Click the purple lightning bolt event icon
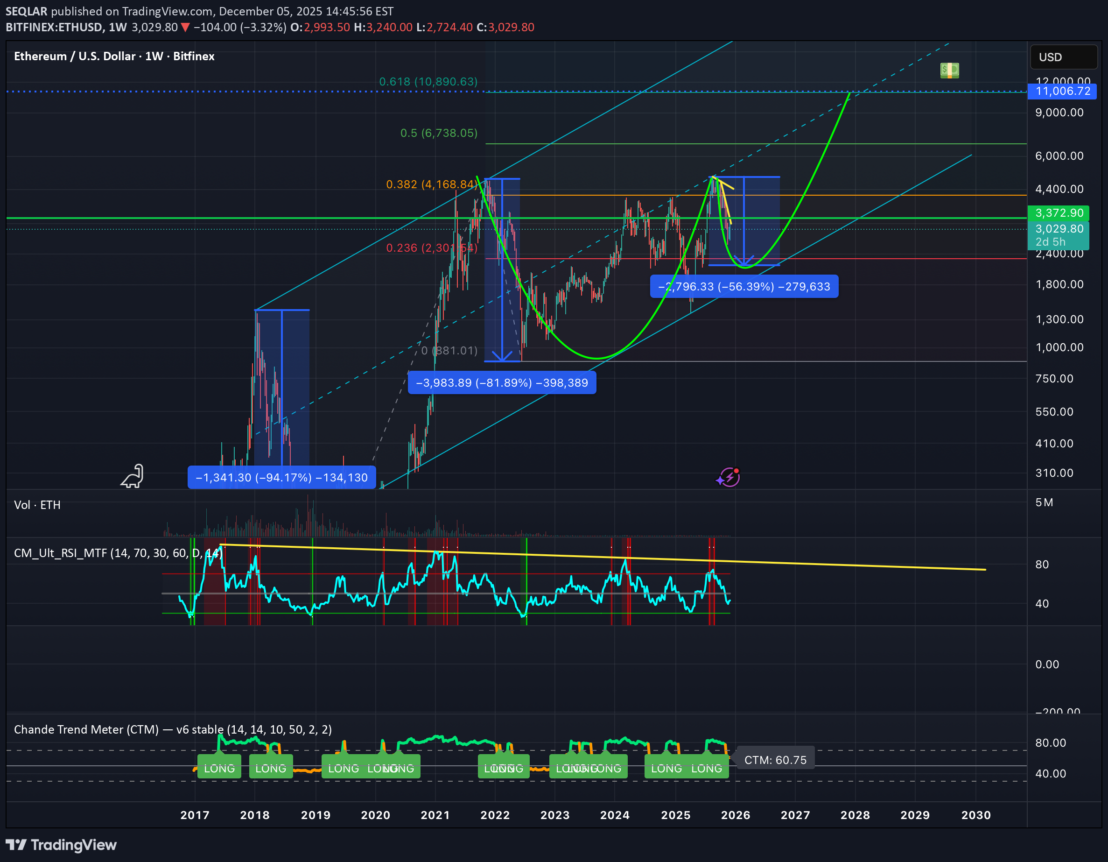This screenshot has width=1108, height=862. [x=729, y=477]
